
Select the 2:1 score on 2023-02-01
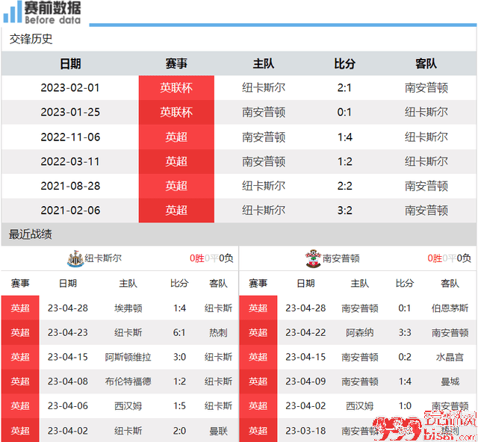344,88
